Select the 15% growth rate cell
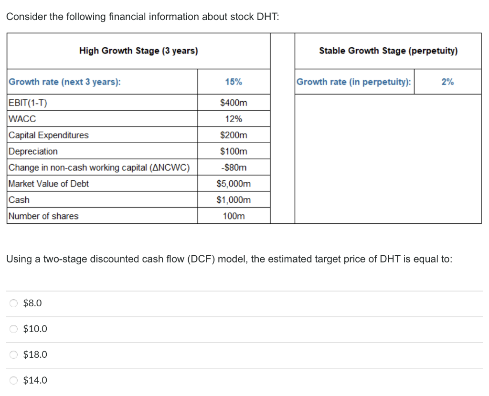Viewport: 489px width, 396px height. pos(234,82)
